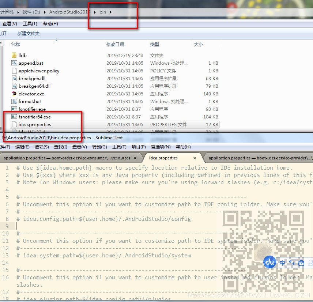
Task: Select AndroidStudio2019 in the address bar
Action: click(x=69, y=12)
